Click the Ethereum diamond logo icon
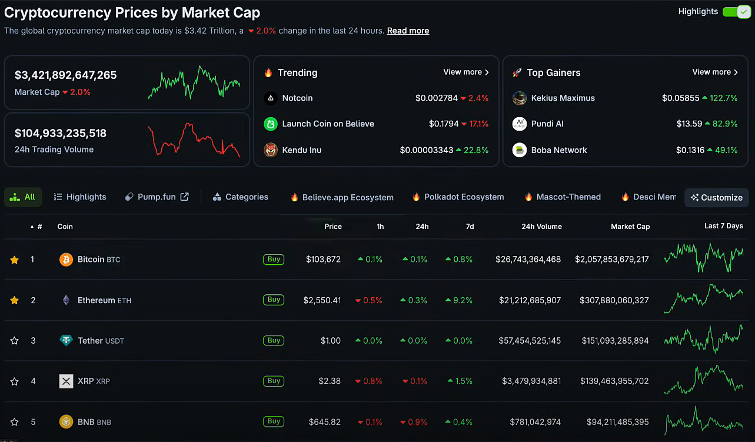This screenshot has width=755, height=442. point(66,300)
